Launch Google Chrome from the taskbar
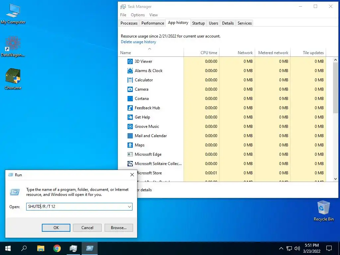The height and width of the screenshot is (255, 340). point(57,248)
